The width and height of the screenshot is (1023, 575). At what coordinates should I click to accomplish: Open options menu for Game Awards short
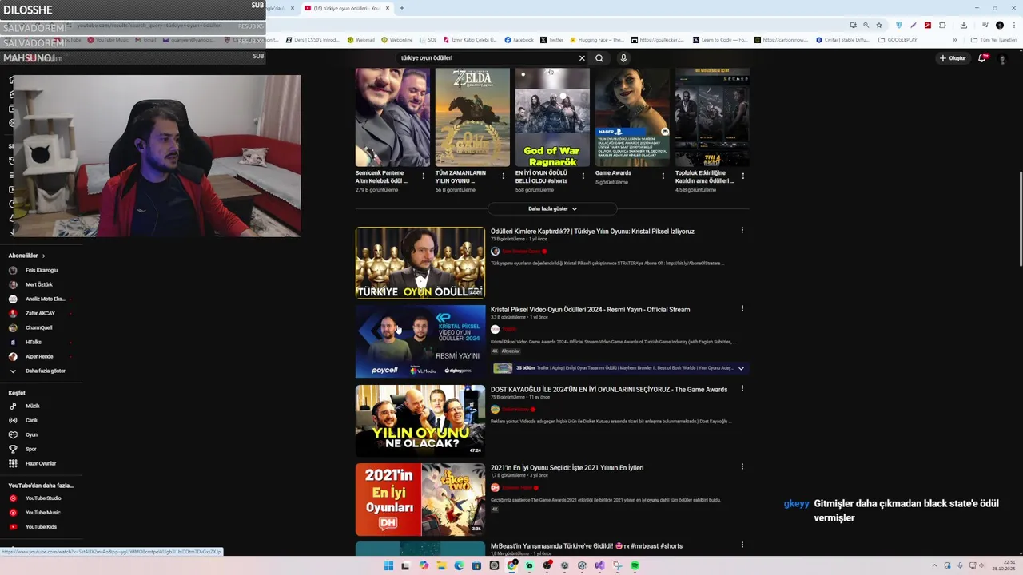[x=663, y=176]
